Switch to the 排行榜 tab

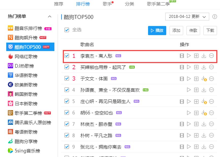pos(83,4)
